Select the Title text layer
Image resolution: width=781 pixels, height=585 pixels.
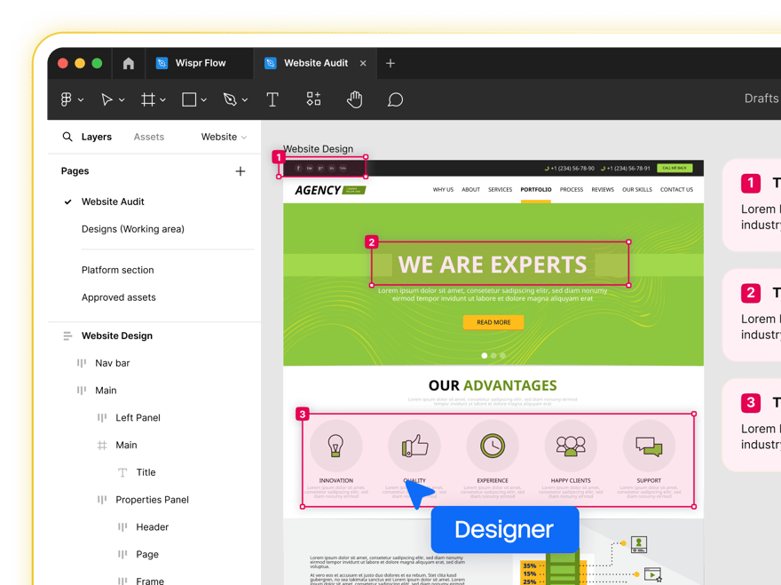pyautogui.click(x=146, y=472)
